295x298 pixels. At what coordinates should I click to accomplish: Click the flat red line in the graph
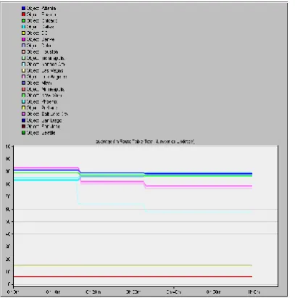coord(133,276)
